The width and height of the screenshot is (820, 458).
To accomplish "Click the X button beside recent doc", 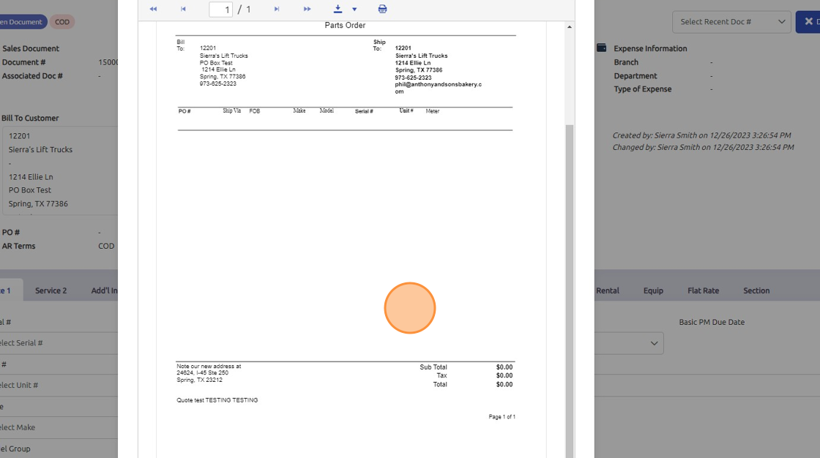I will [x=808, y=21].
